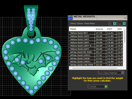Click the Calculate button
Image resolution: width=132 pixels, height=99 pixels.
coord(98,87)
